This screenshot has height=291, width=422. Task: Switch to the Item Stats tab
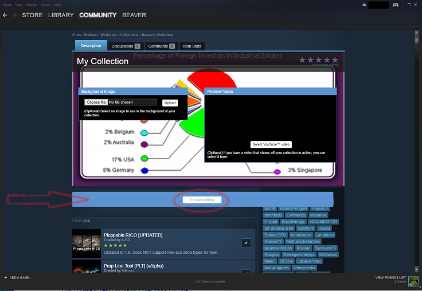(x=192, y=46)
